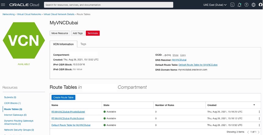Focus the resources and services search field
This screenshot has width=263, height=135.
coord(108,5)
